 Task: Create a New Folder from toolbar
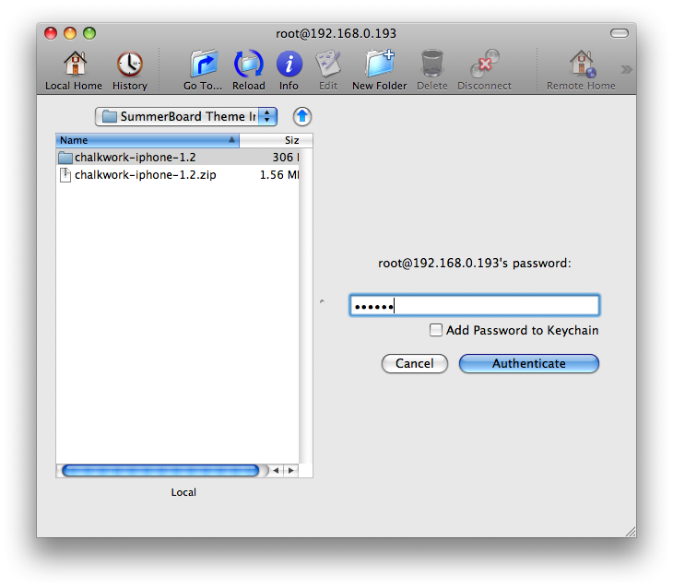[x=379, y=65]
